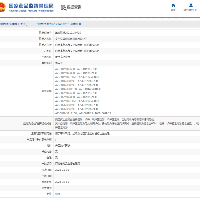Select model AZ-C01Y38×690
The image size is (200, 199).
(x=65, y=69)
